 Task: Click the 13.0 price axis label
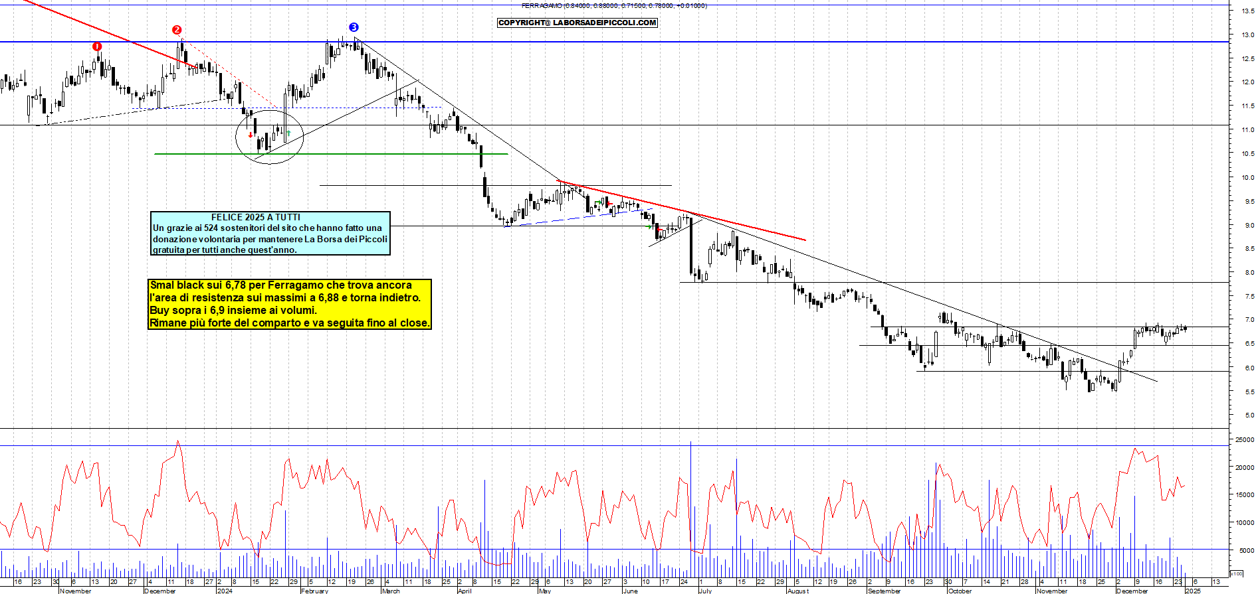tap(1248, 35)
